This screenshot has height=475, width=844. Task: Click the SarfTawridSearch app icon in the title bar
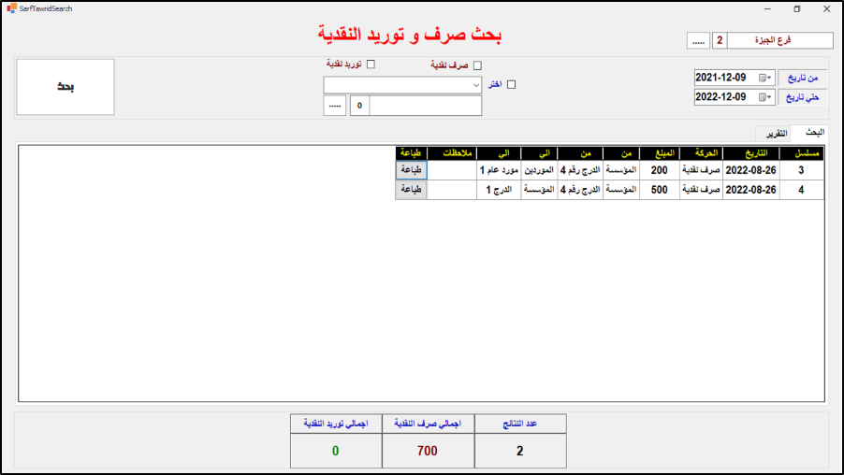tap(9, 8)
